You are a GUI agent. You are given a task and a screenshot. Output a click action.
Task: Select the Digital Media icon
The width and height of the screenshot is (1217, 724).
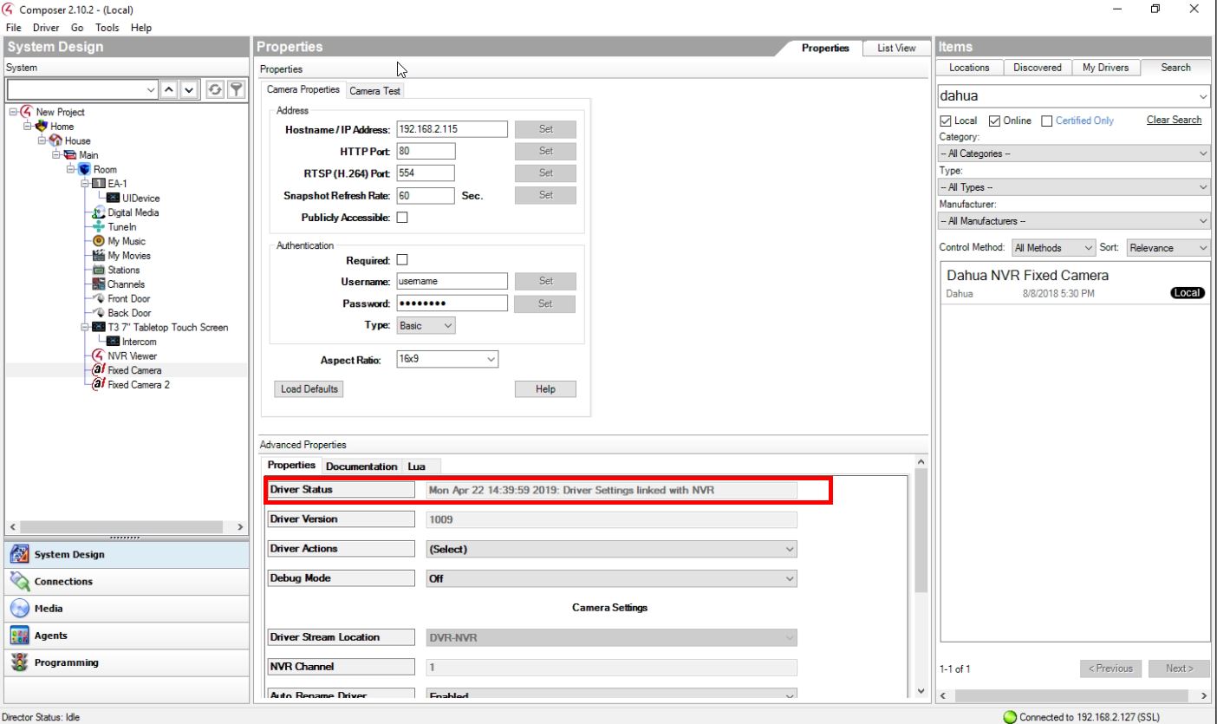(99, 212)
